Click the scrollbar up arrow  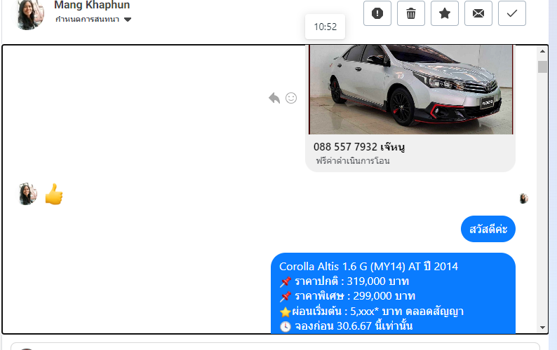pyautogui.click(x=542, y=51)
